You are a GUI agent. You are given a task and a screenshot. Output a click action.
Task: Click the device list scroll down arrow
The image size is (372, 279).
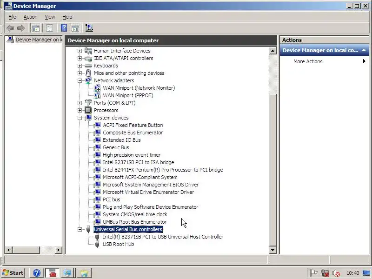(272, 250)
